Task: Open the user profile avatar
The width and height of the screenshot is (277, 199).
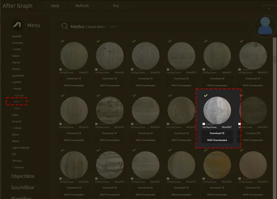Action: point(265,26)
